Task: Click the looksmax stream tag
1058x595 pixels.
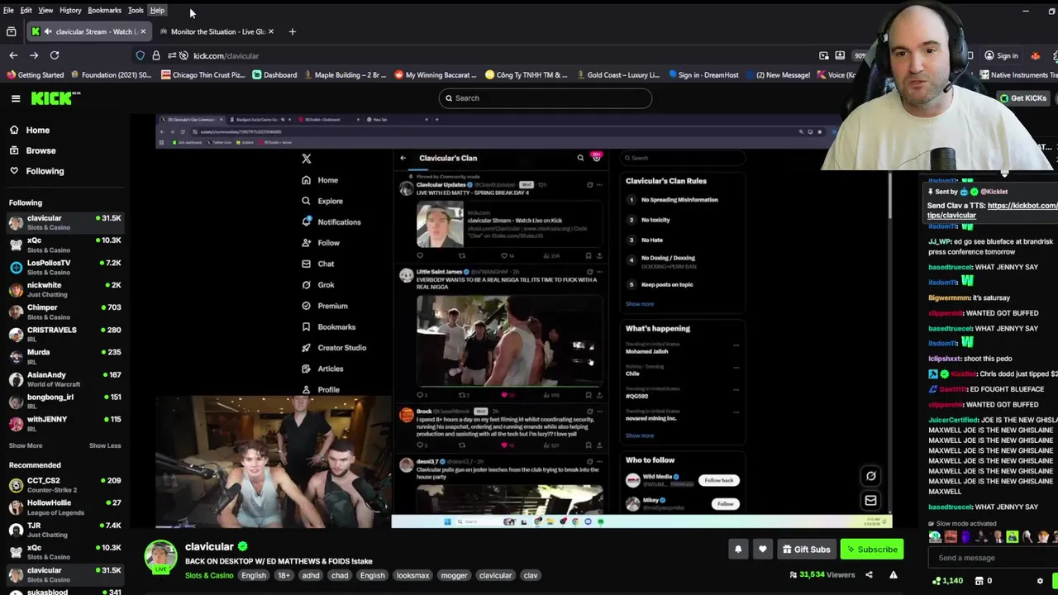Action: [x=412, y=575]
